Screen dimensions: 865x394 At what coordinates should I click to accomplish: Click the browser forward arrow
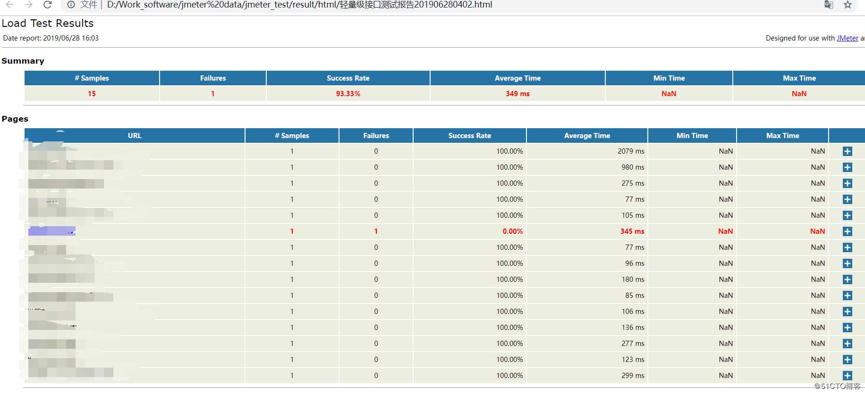tap(28, 5)
